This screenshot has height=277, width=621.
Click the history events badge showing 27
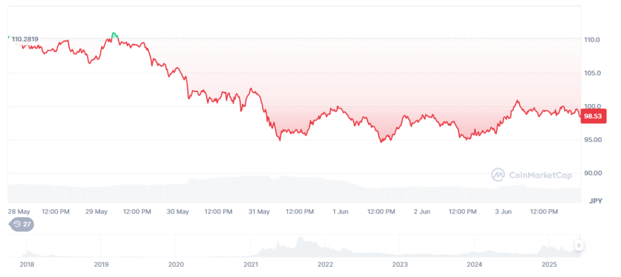pyautogui.click(x=21, y=224)
